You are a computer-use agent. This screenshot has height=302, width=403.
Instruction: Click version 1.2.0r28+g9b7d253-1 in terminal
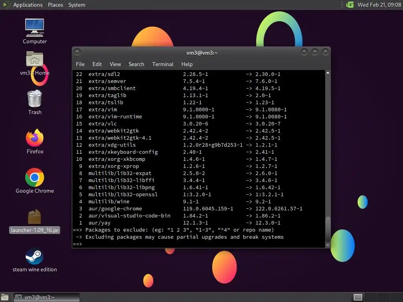[x=213, y=145]
